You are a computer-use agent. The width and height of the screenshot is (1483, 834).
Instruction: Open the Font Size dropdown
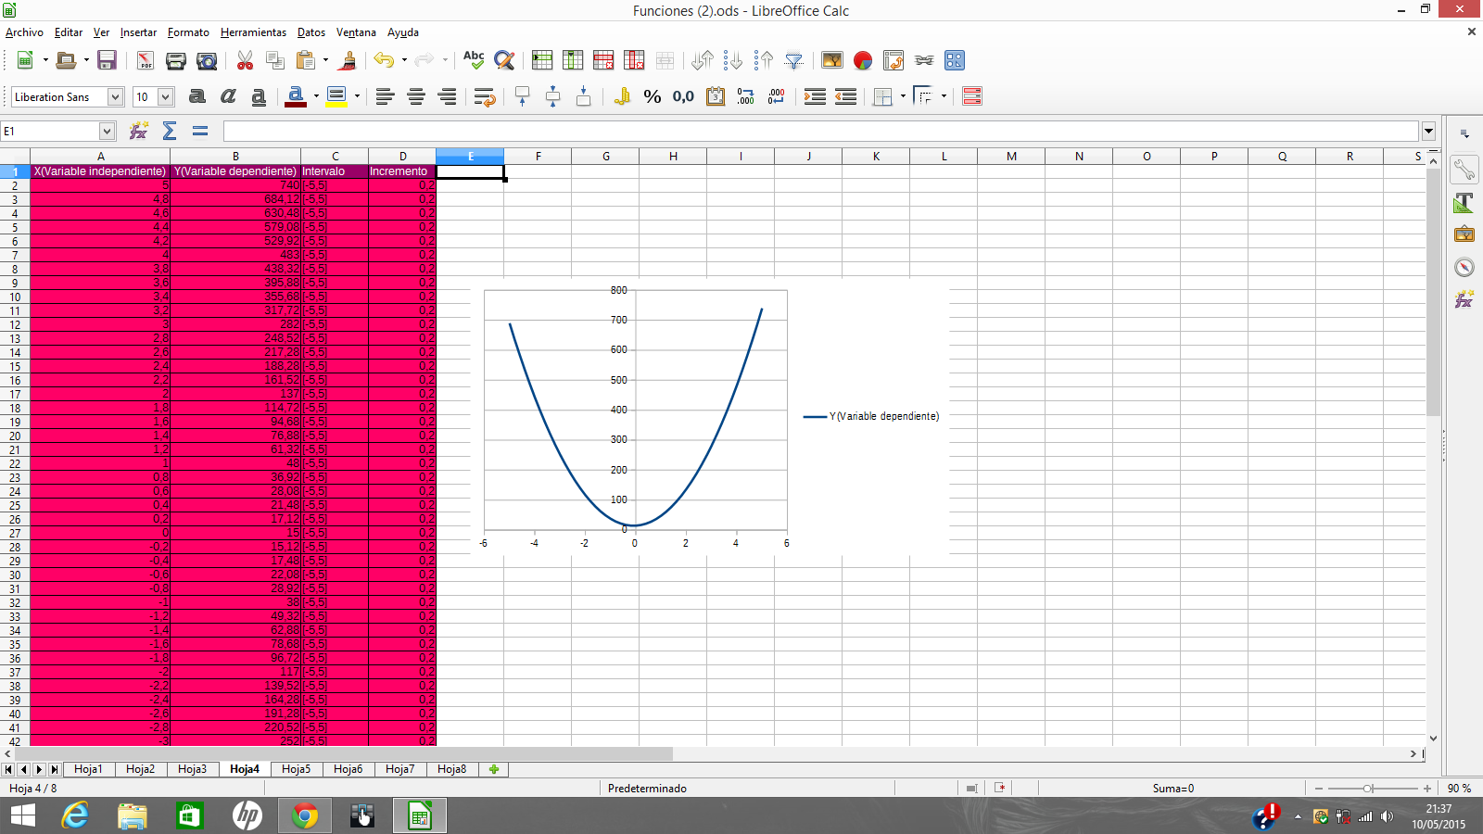click(165, 96)
